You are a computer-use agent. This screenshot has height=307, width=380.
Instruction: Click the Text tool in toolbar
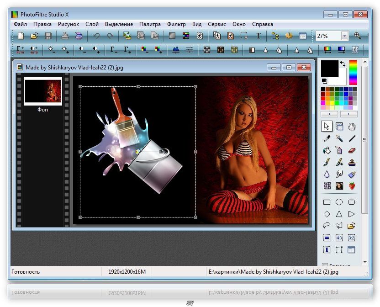pyautogui.click(x=258, y=36)
